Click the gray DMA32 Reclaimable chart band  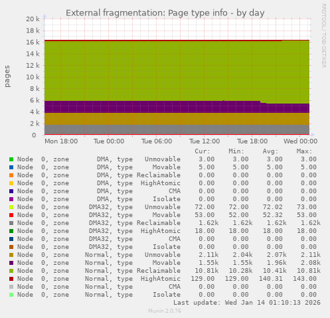coord(177,129)
